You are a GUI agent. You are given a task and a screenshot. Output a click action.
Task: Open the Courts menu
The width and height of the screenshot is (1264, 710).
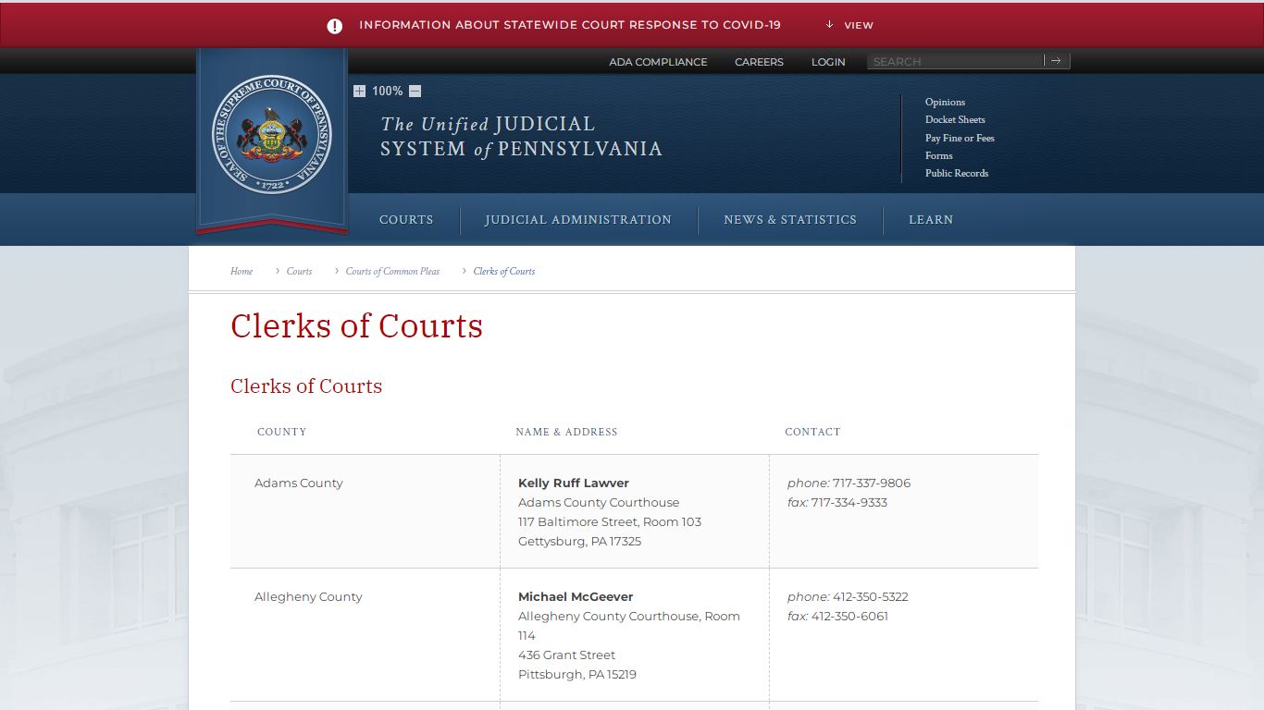[x=406, y=220]
